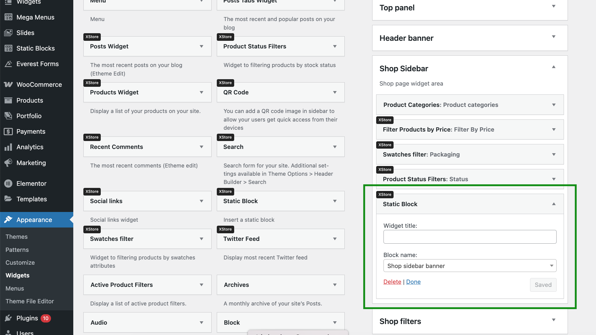This screenshot has width=596, height=335.
Task: Open the Block name dropdown
Action: 470,266
